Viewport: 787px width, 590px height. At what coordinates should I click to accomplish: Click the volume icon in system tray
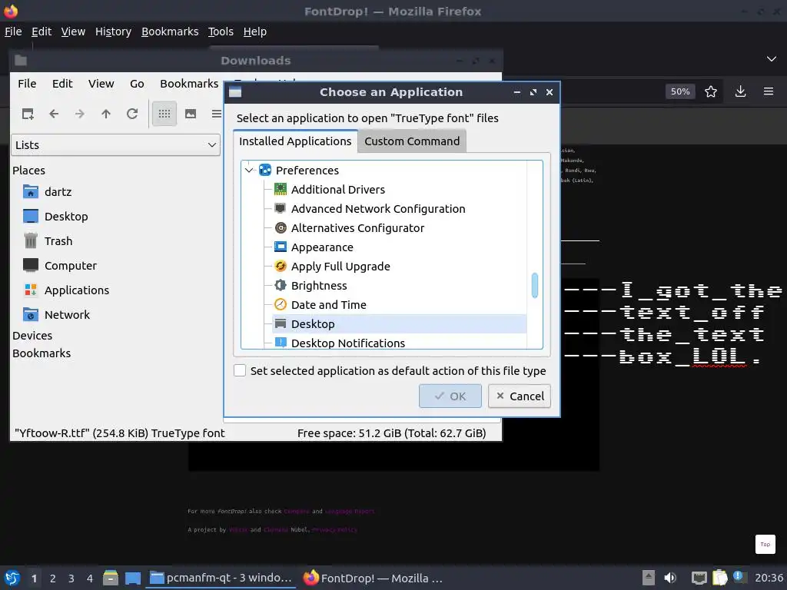[x=670, y=578]
